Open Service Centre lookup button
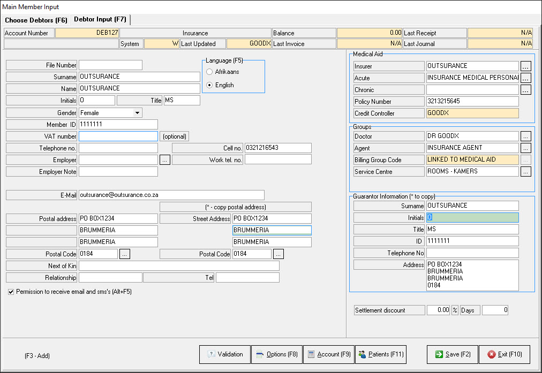Viewport: 542px width, 373px height. pos(525,172)
